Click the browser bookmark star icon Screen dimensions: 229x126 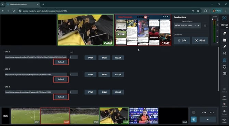198,11
